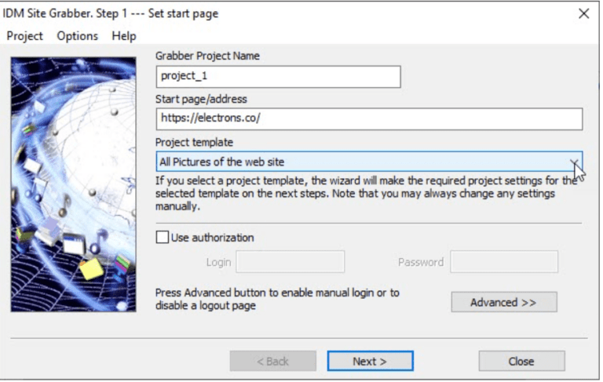Close the dialog with title bar X
The width and height of the screenshot is (603, 382).
click(x=583, y=13)
